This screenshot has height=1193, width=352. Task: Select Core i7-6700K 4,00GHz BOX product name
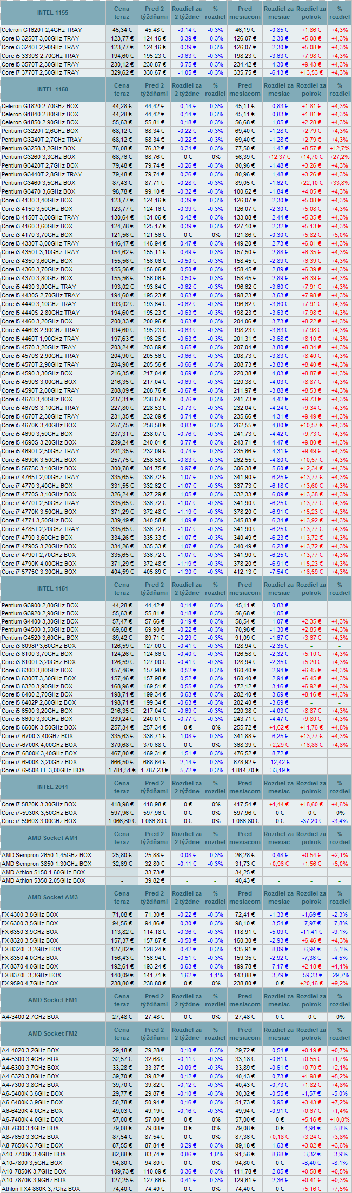tap(39, 744)
